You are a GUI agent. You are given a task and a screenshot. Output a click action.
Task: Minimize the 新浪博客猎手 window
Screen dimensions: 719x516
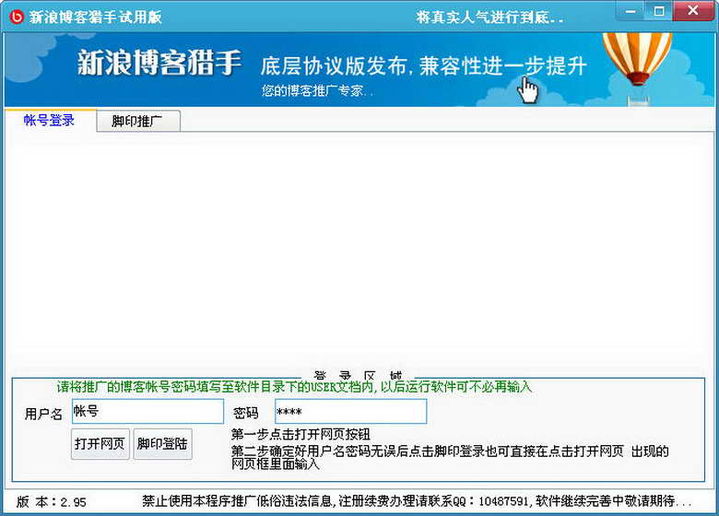click(x=631, y=11)
